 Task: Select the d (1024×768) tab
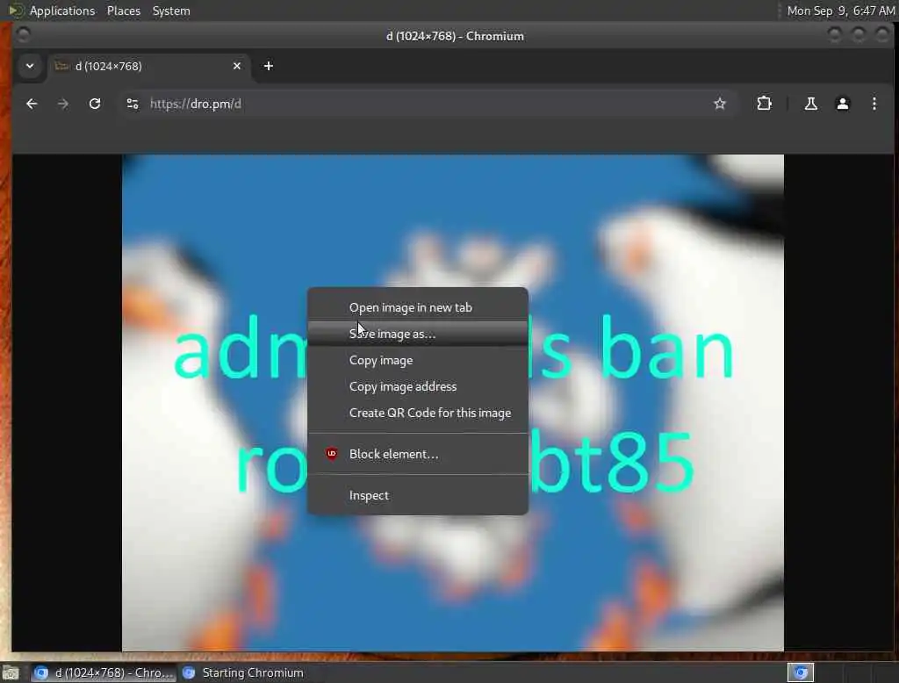pos(149,67)
